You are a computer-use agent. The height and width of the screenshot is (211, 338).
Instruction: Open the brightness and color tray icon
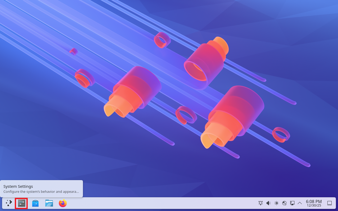276,203
